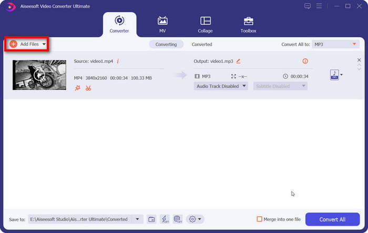Image resolution: width=368 pixels, height=233 pixels.
Task: Expand the Convert All to MP3 dropdown
Action: tap(335, 44)
